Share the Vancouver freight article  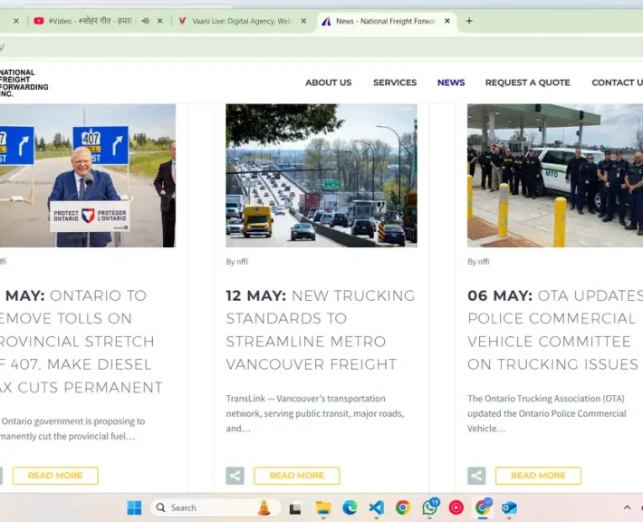(x=235, y=476)
